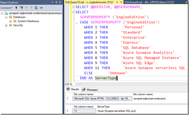Click the Stop icon in Object Explorer

click(x=27, y=8)
